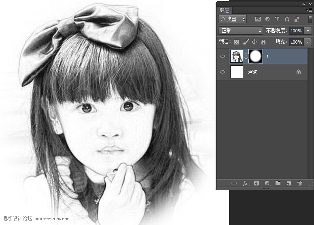Open the layers panel flyout menu

309,10
